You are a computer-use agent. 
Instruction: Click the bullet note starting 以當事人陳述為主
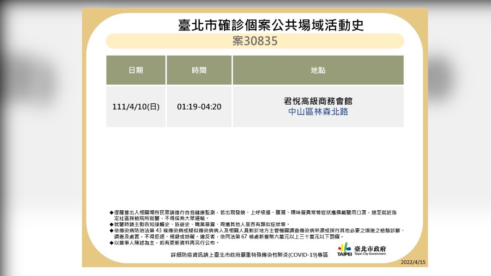point(164,243)
